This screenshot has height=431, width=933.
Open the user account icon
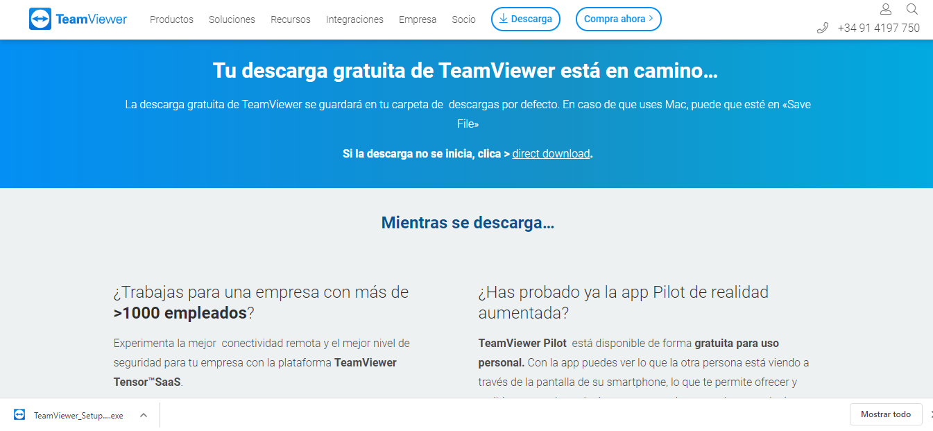click(x=886, y=9)
